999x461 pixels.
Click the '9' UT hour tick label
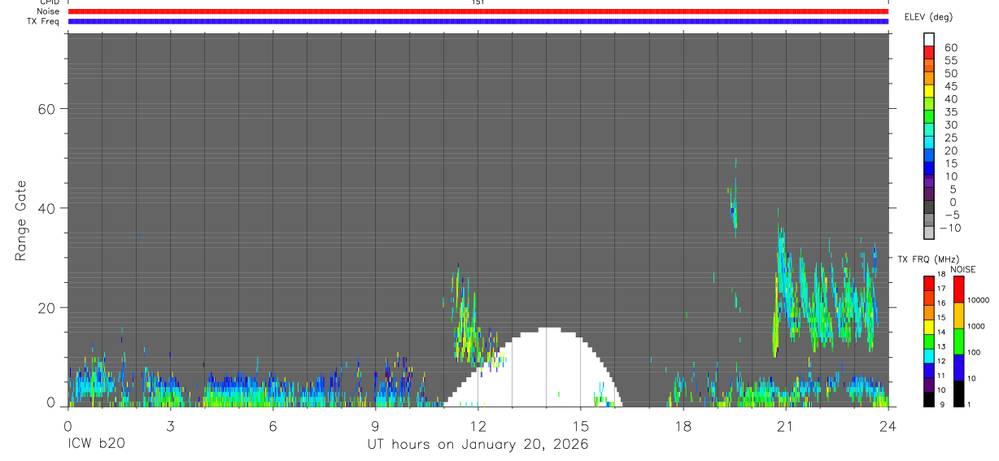(375, 425)
